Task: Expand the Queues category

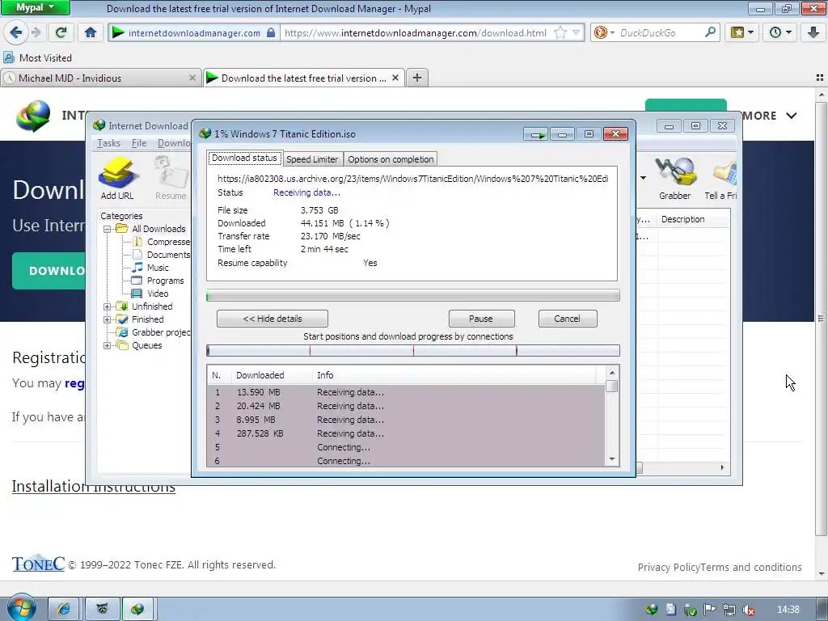Action: tap(108, 345)
